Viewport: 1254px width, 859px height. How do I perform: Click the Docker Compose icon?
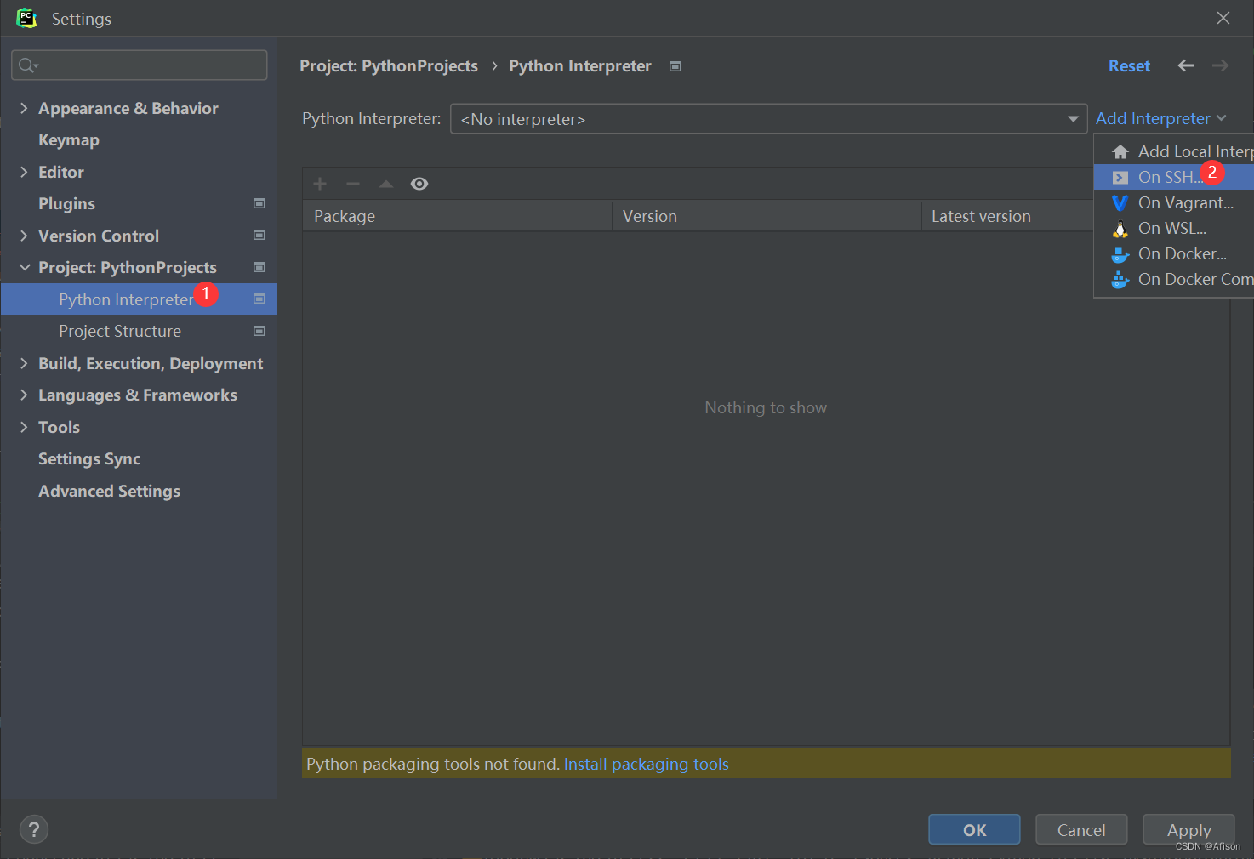(1120, 279)
